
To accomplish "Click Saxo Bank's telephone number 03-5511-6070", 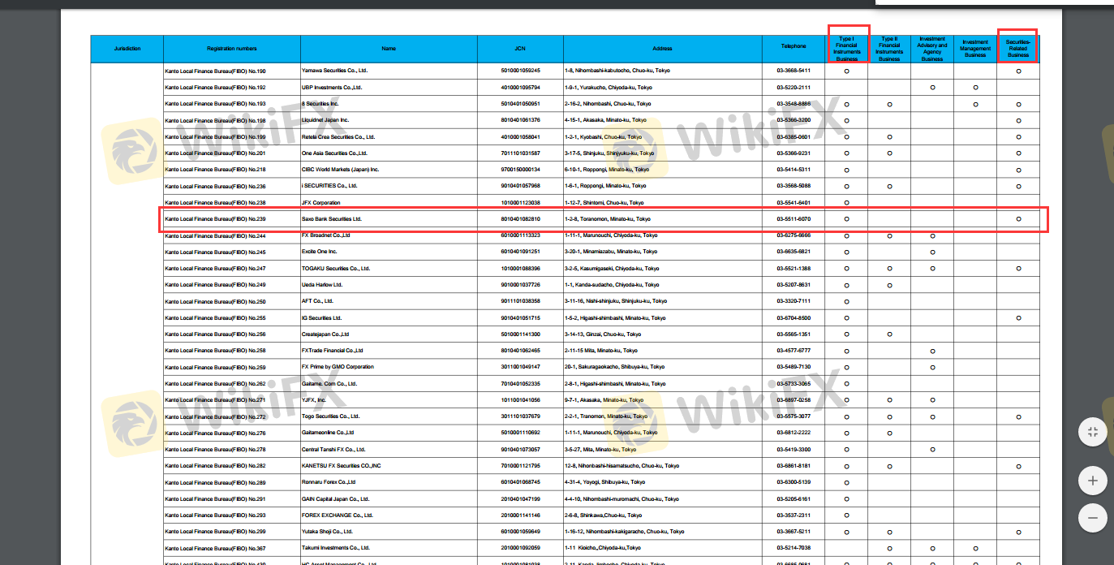I will (793, 219).
